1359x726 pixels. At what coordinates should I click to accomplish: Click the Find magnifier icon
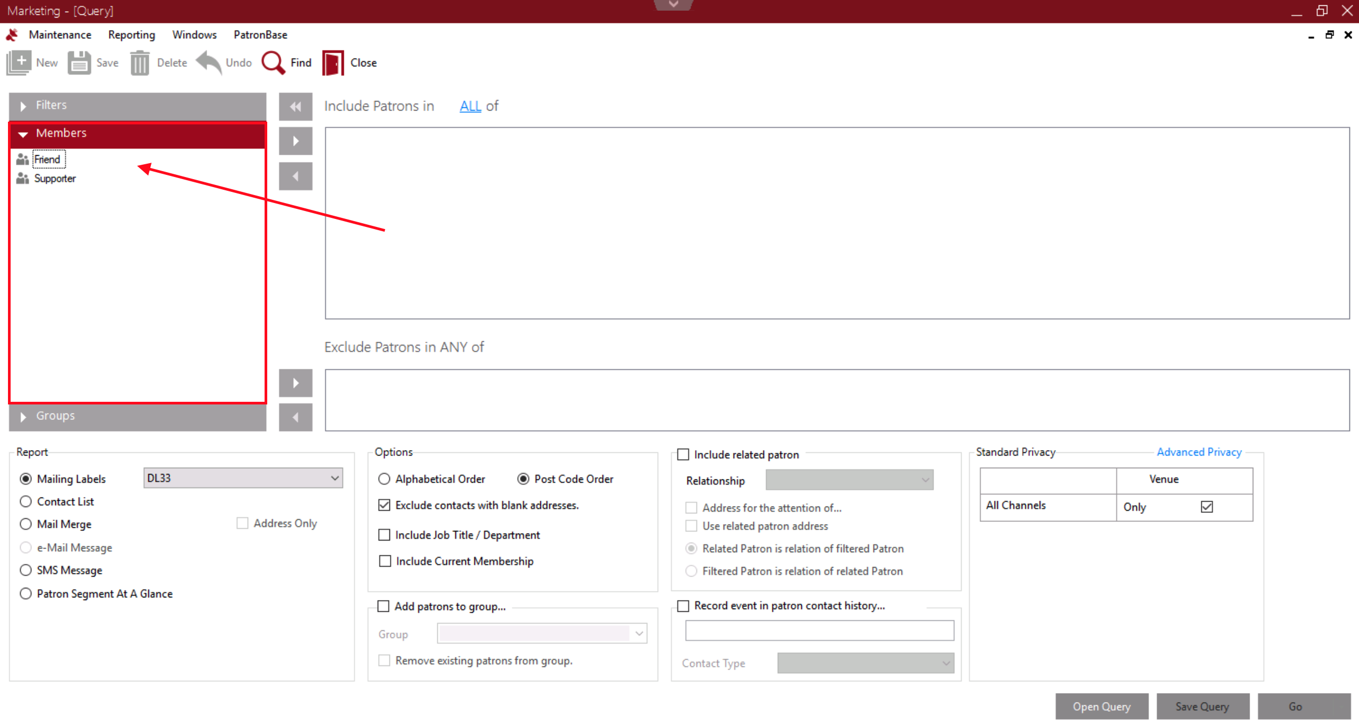tap(274, 63)
